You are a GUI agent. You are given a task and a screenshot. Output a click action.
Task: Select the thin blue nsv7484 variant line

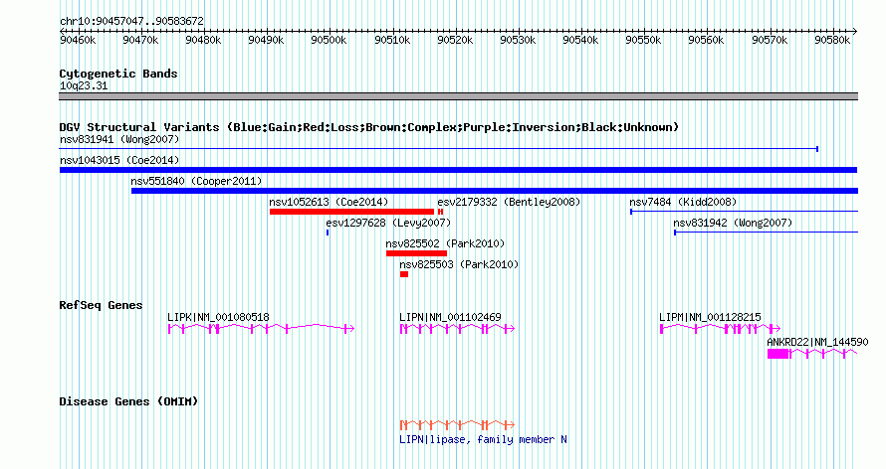tap(745, 212)
